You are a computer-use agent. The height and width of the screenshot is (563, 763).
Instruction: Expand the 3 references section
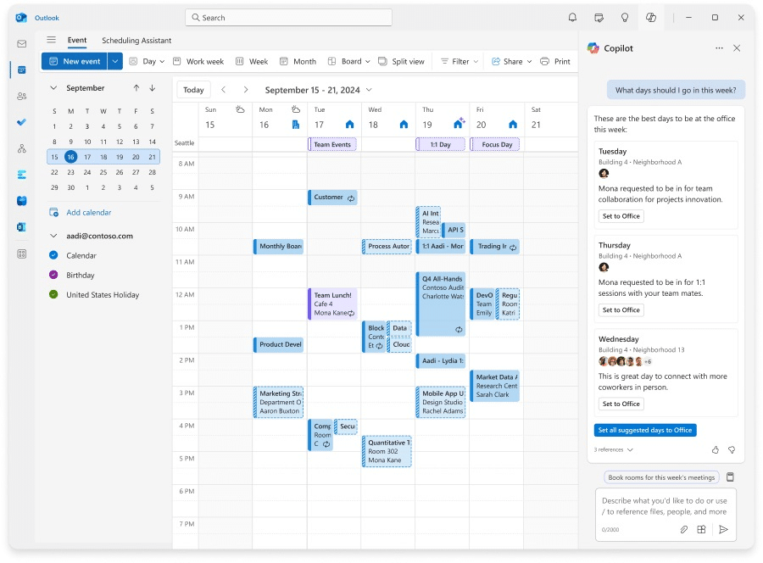(x=613, y=449)
